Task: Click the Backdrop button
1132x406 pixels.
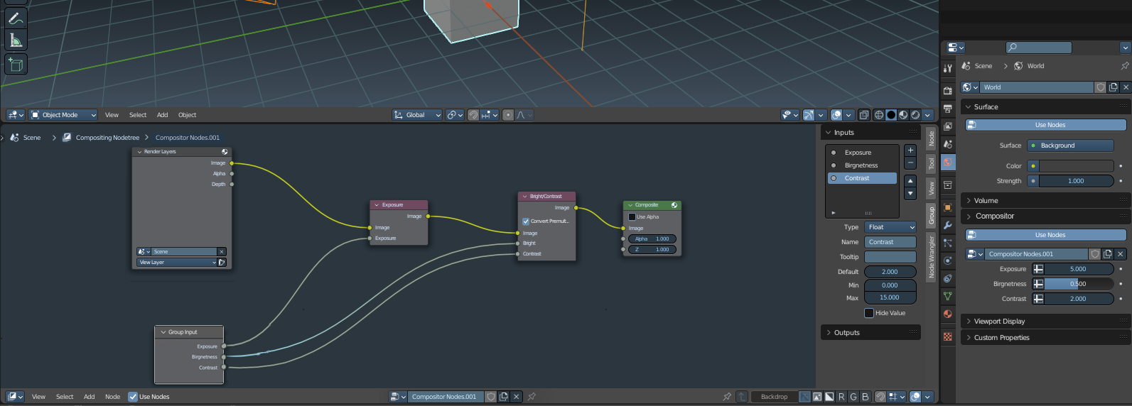Action: click(774, 397)
